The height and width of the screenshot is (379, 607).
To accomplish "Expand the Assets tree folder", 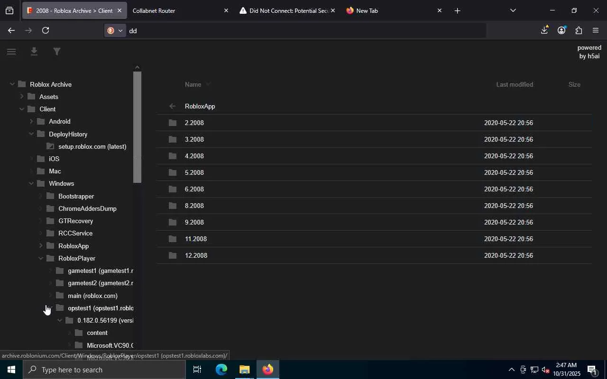I will coord(22,97).
